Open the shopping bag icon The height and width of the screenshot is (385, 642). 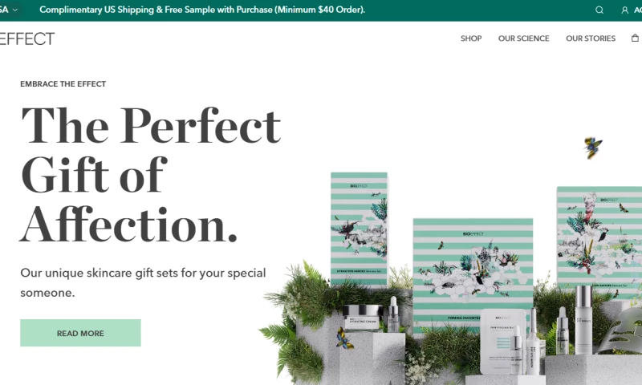pyautogui.click(x=635, y=38)
